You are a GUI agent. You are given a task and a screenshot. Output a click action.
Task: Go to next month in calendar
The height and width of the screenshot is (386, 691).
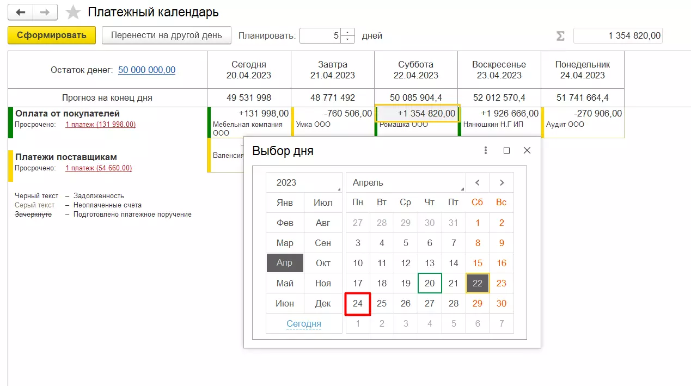point(502,182)
